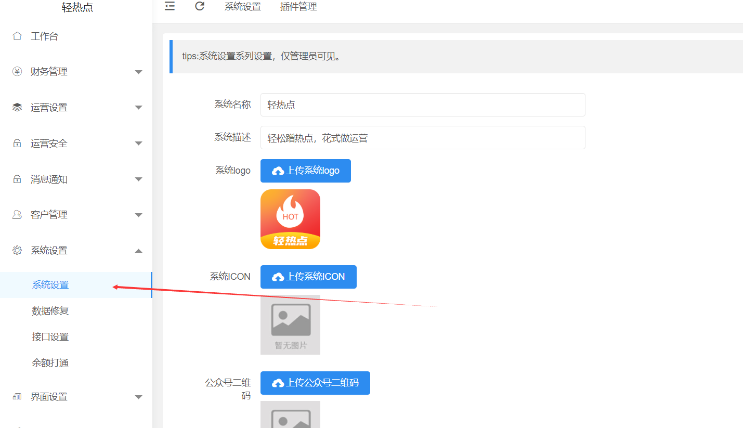Open 插件管理 in the top navigation
Screen dimensions: 743x428
click(298, 7)
